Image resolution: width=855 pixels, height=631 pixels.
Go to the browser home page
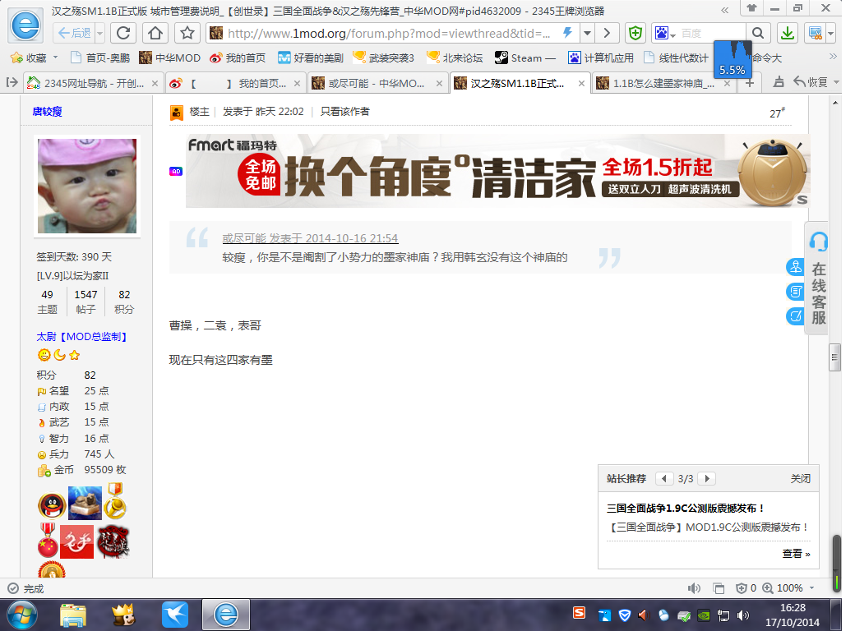pos(155,33)
